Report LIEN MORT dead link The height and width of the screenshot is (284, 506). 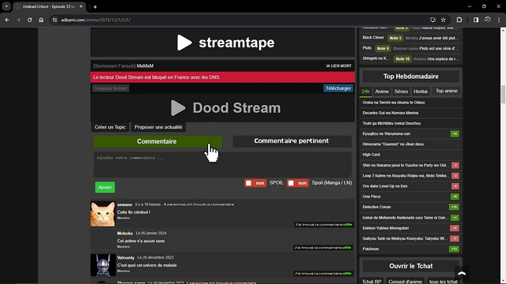339,65
